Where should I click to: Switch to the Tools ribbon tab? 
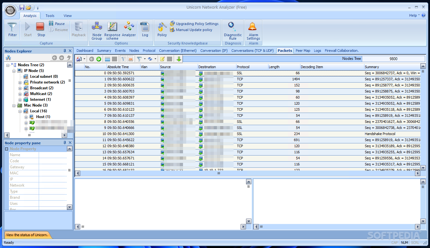pos(50,16)
